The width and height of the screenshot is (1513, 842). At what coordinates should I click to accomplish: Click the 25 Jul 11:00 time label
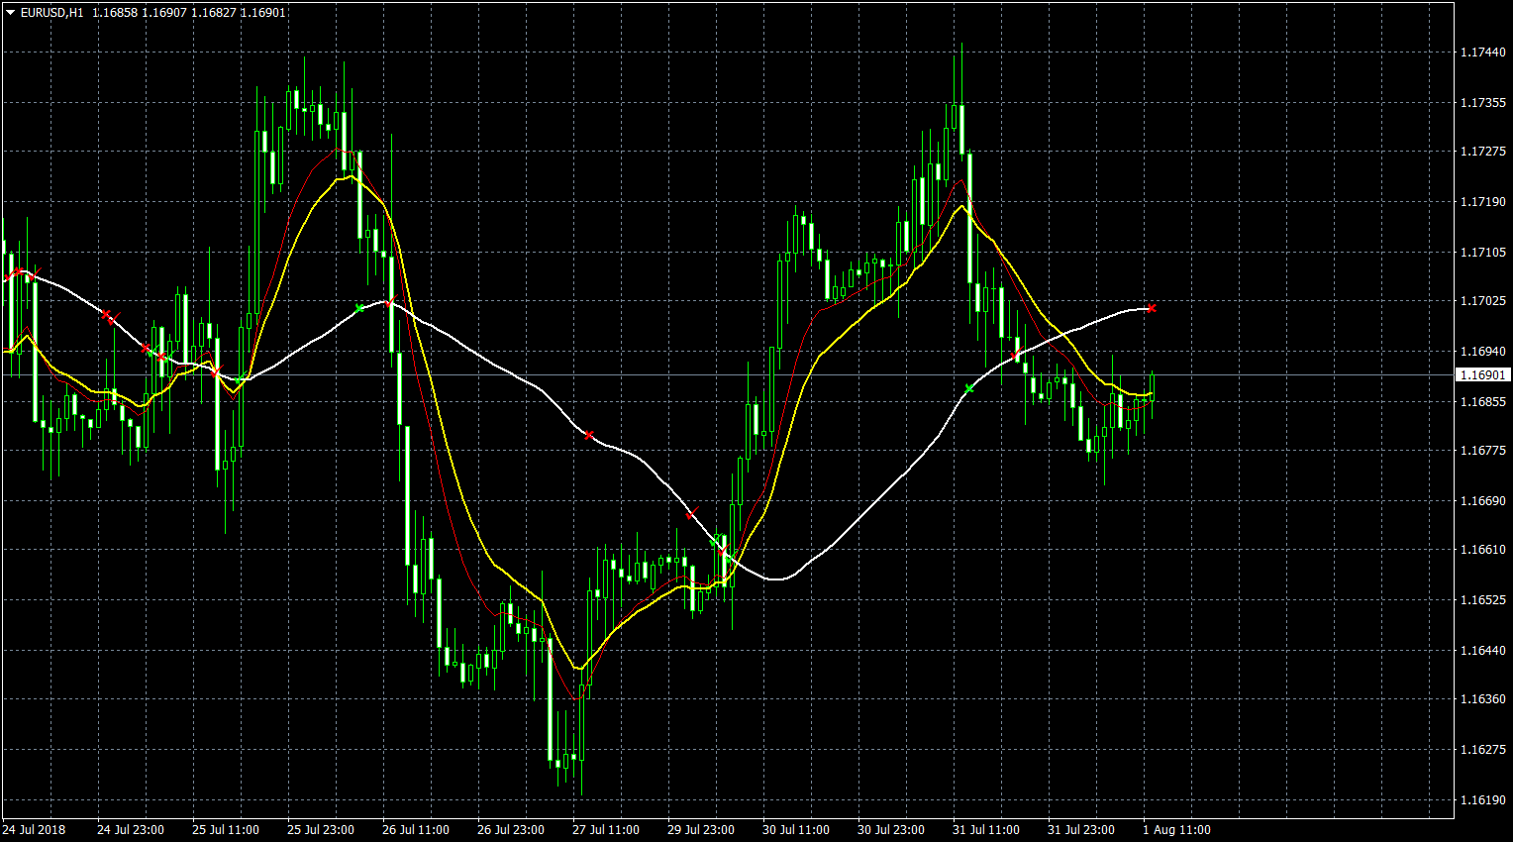pyautogui.click(x=226, y=830)
